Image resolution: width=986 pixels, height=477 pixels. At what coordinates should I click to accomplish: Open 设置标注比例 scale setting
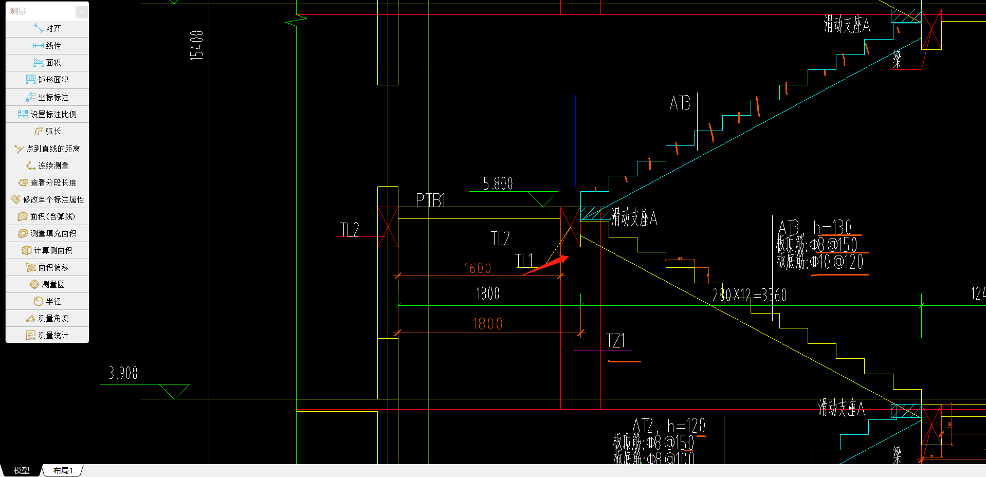point(47,114)
